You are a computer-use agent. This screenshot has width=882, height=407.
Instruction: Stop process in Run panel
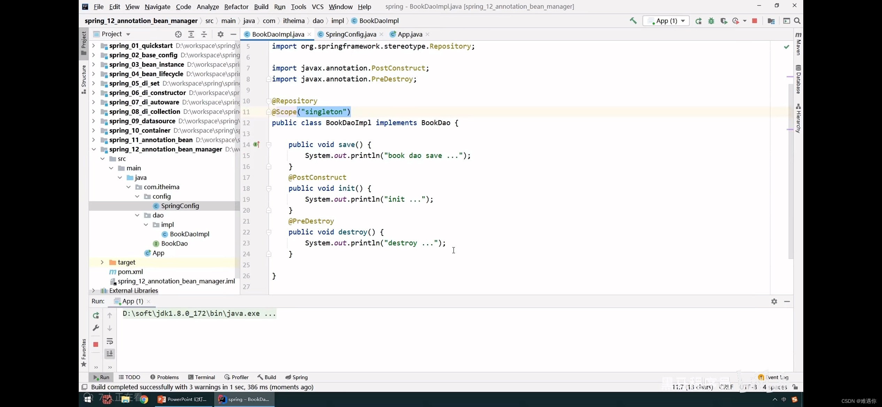click(96, 344)
